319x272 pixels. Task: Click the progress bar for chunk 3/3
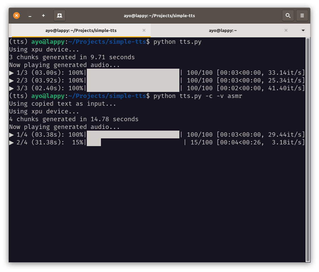point(133,88)
